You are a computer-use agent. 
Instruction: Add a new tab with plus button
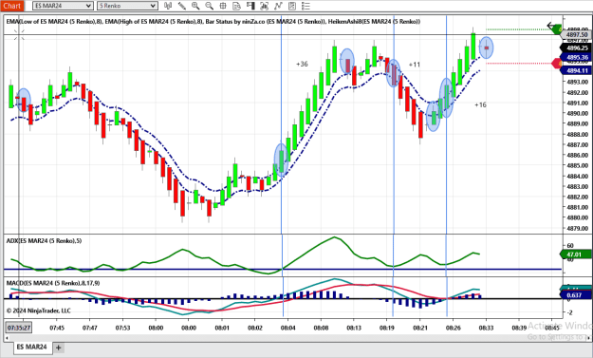(x=58, y=348)
